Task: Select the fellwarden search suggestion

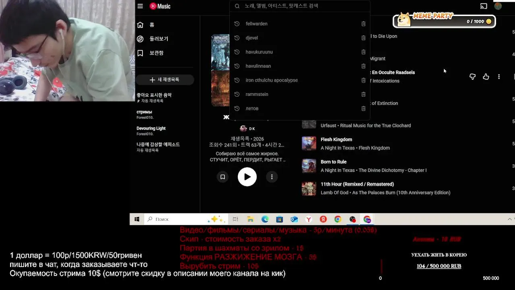Action: pyautogui.click(x=299, y=24)
